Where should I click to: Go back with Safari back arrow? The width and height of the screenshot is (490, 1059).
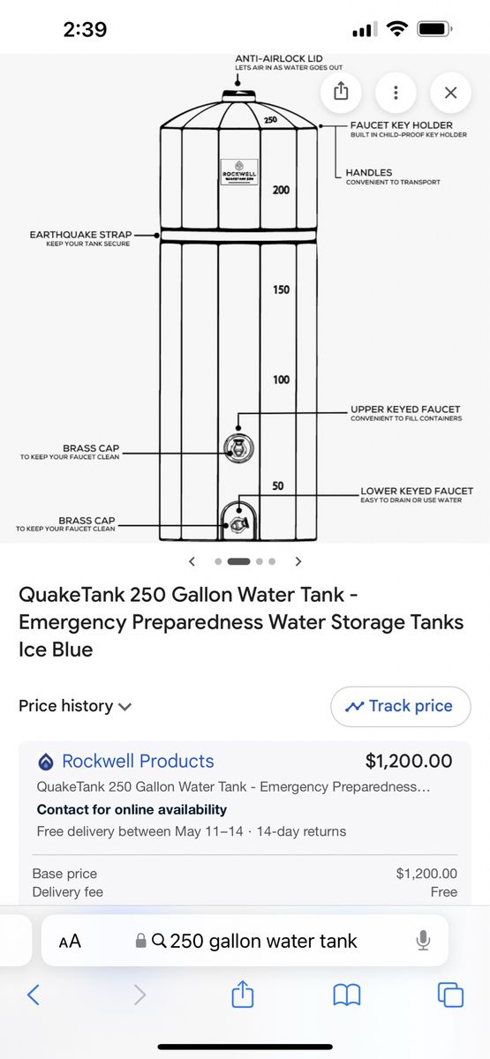pos(33,995)
